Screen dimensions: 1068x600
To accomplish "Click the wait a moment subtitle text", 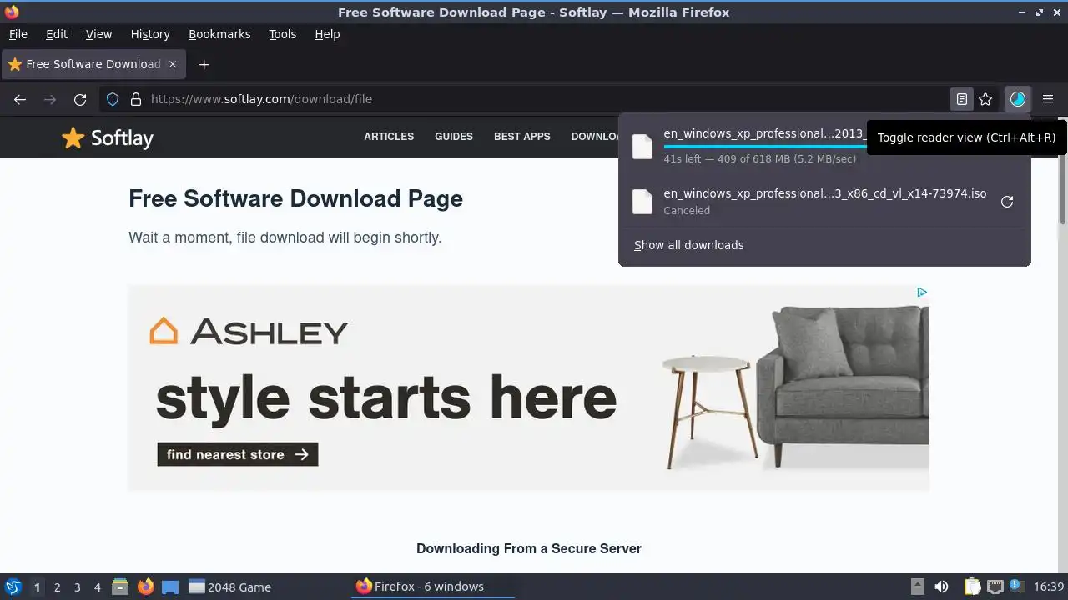I will pyautogui.click(x=285, y=237).
